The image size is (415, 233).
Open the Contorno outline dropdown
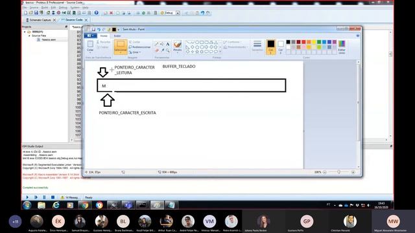tap(232, 42)
